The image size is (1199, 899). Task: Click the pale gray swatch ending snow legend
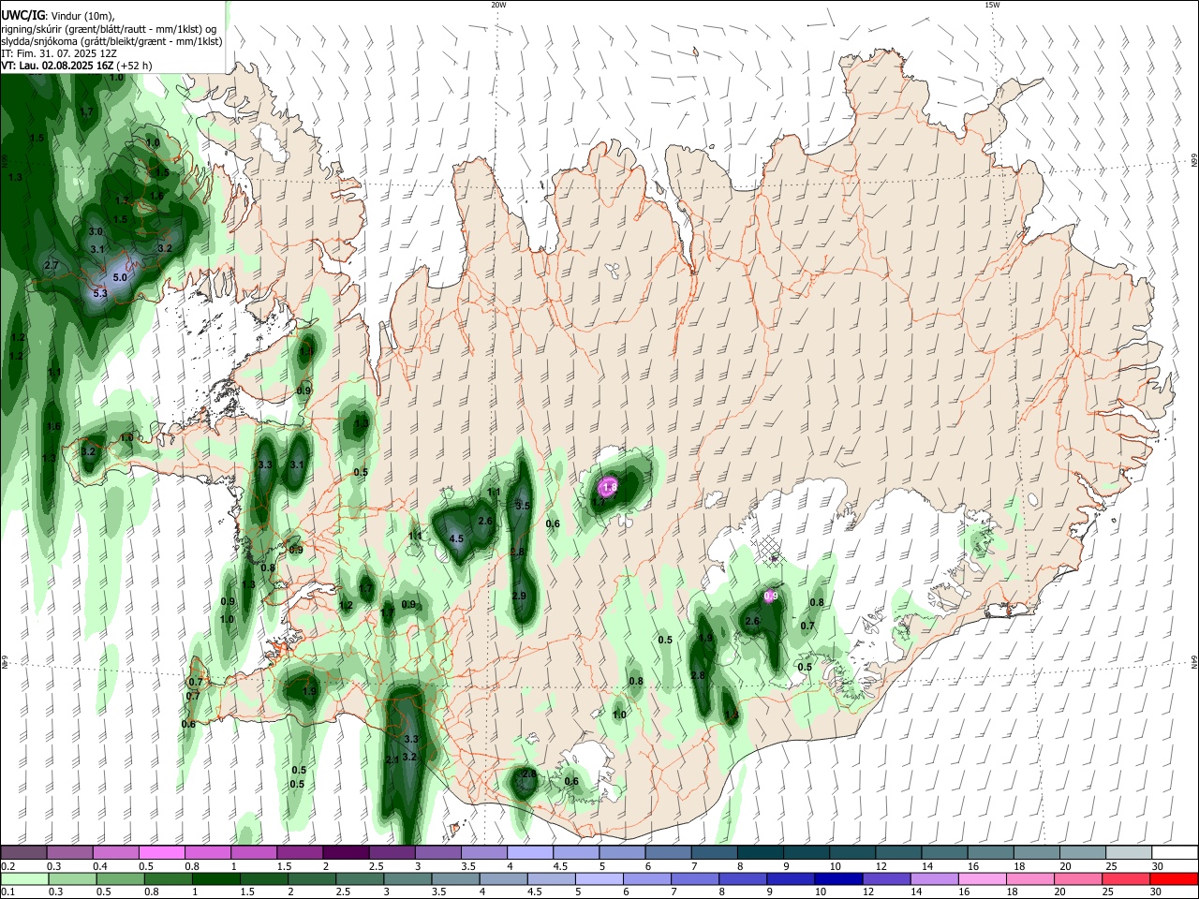(x=1129, y=852)
